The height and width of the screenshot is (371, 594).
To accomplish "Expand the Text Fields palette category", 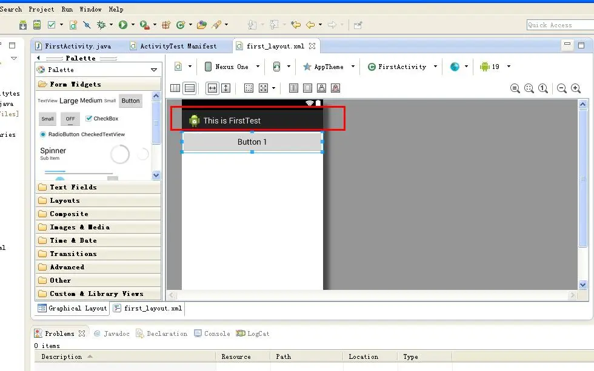I will 98,187.
